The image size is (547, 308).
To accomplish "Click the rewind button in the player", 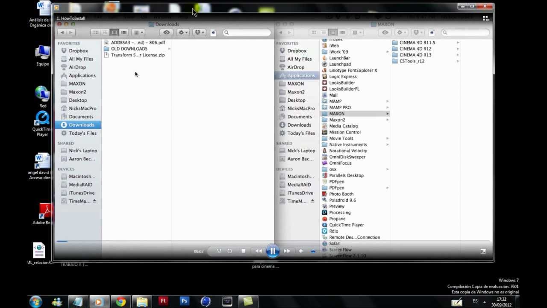I will (259, 251).
